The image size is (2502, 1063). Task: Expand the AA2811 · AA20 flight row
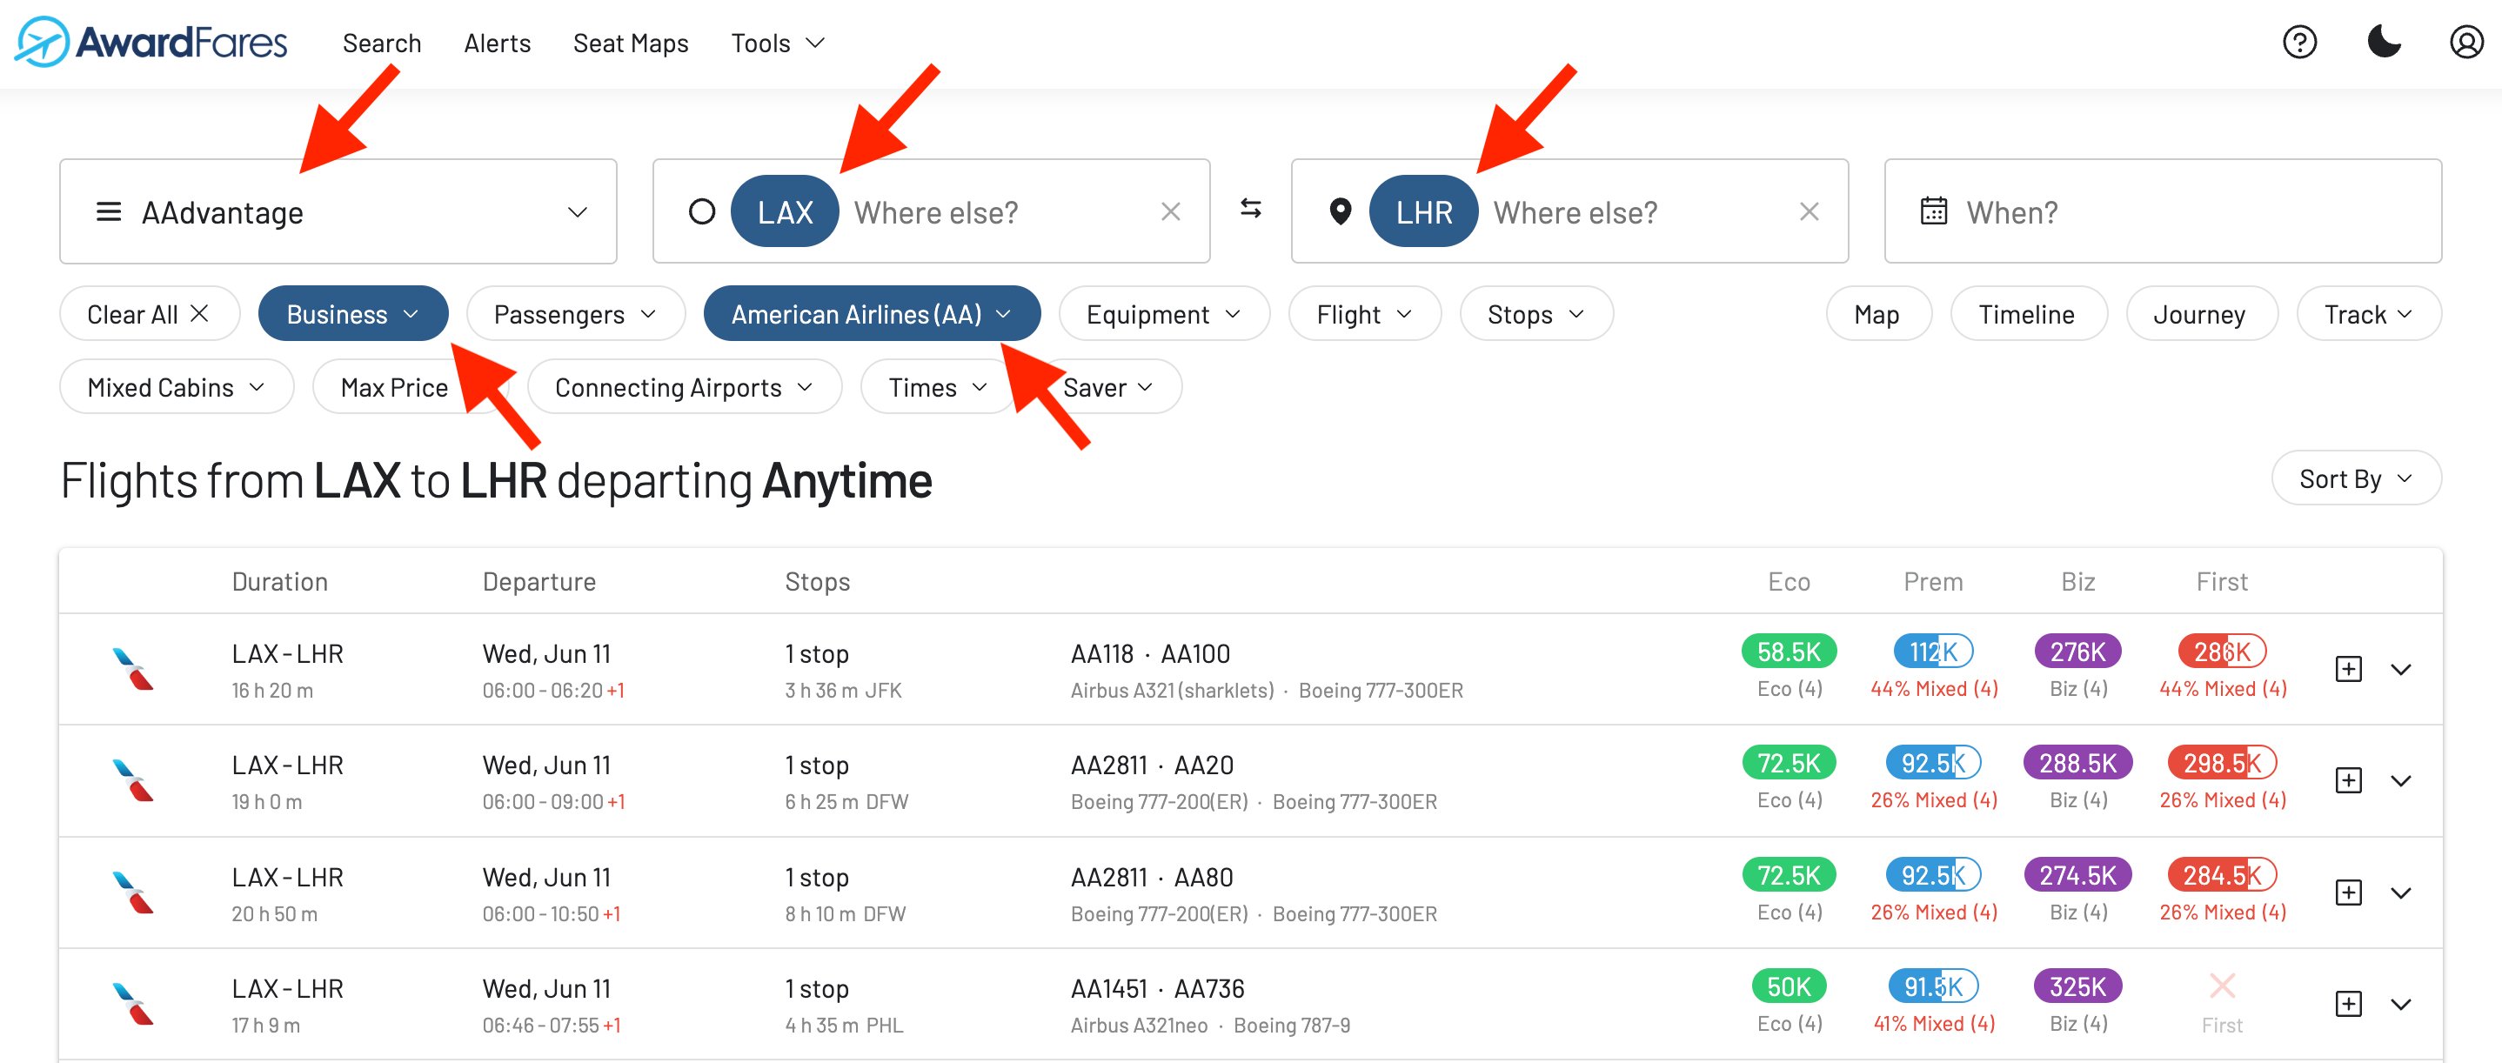click(2401, 780)
